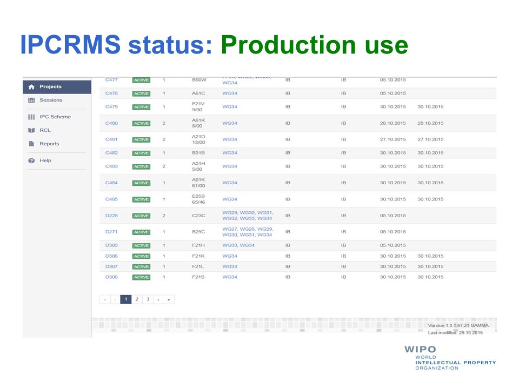Image resolution: width=519 pixels, height=389 pixels.
Task: Select the 'F21L' cell
Action: click(198, 266)
